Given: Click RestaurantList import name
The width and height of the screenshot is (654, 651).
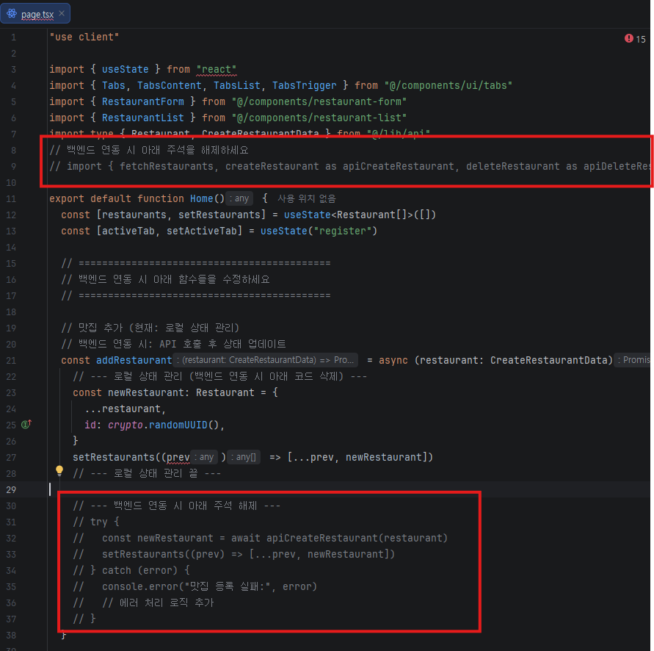Looking at the screenshot, I should [x=142, y=118].
